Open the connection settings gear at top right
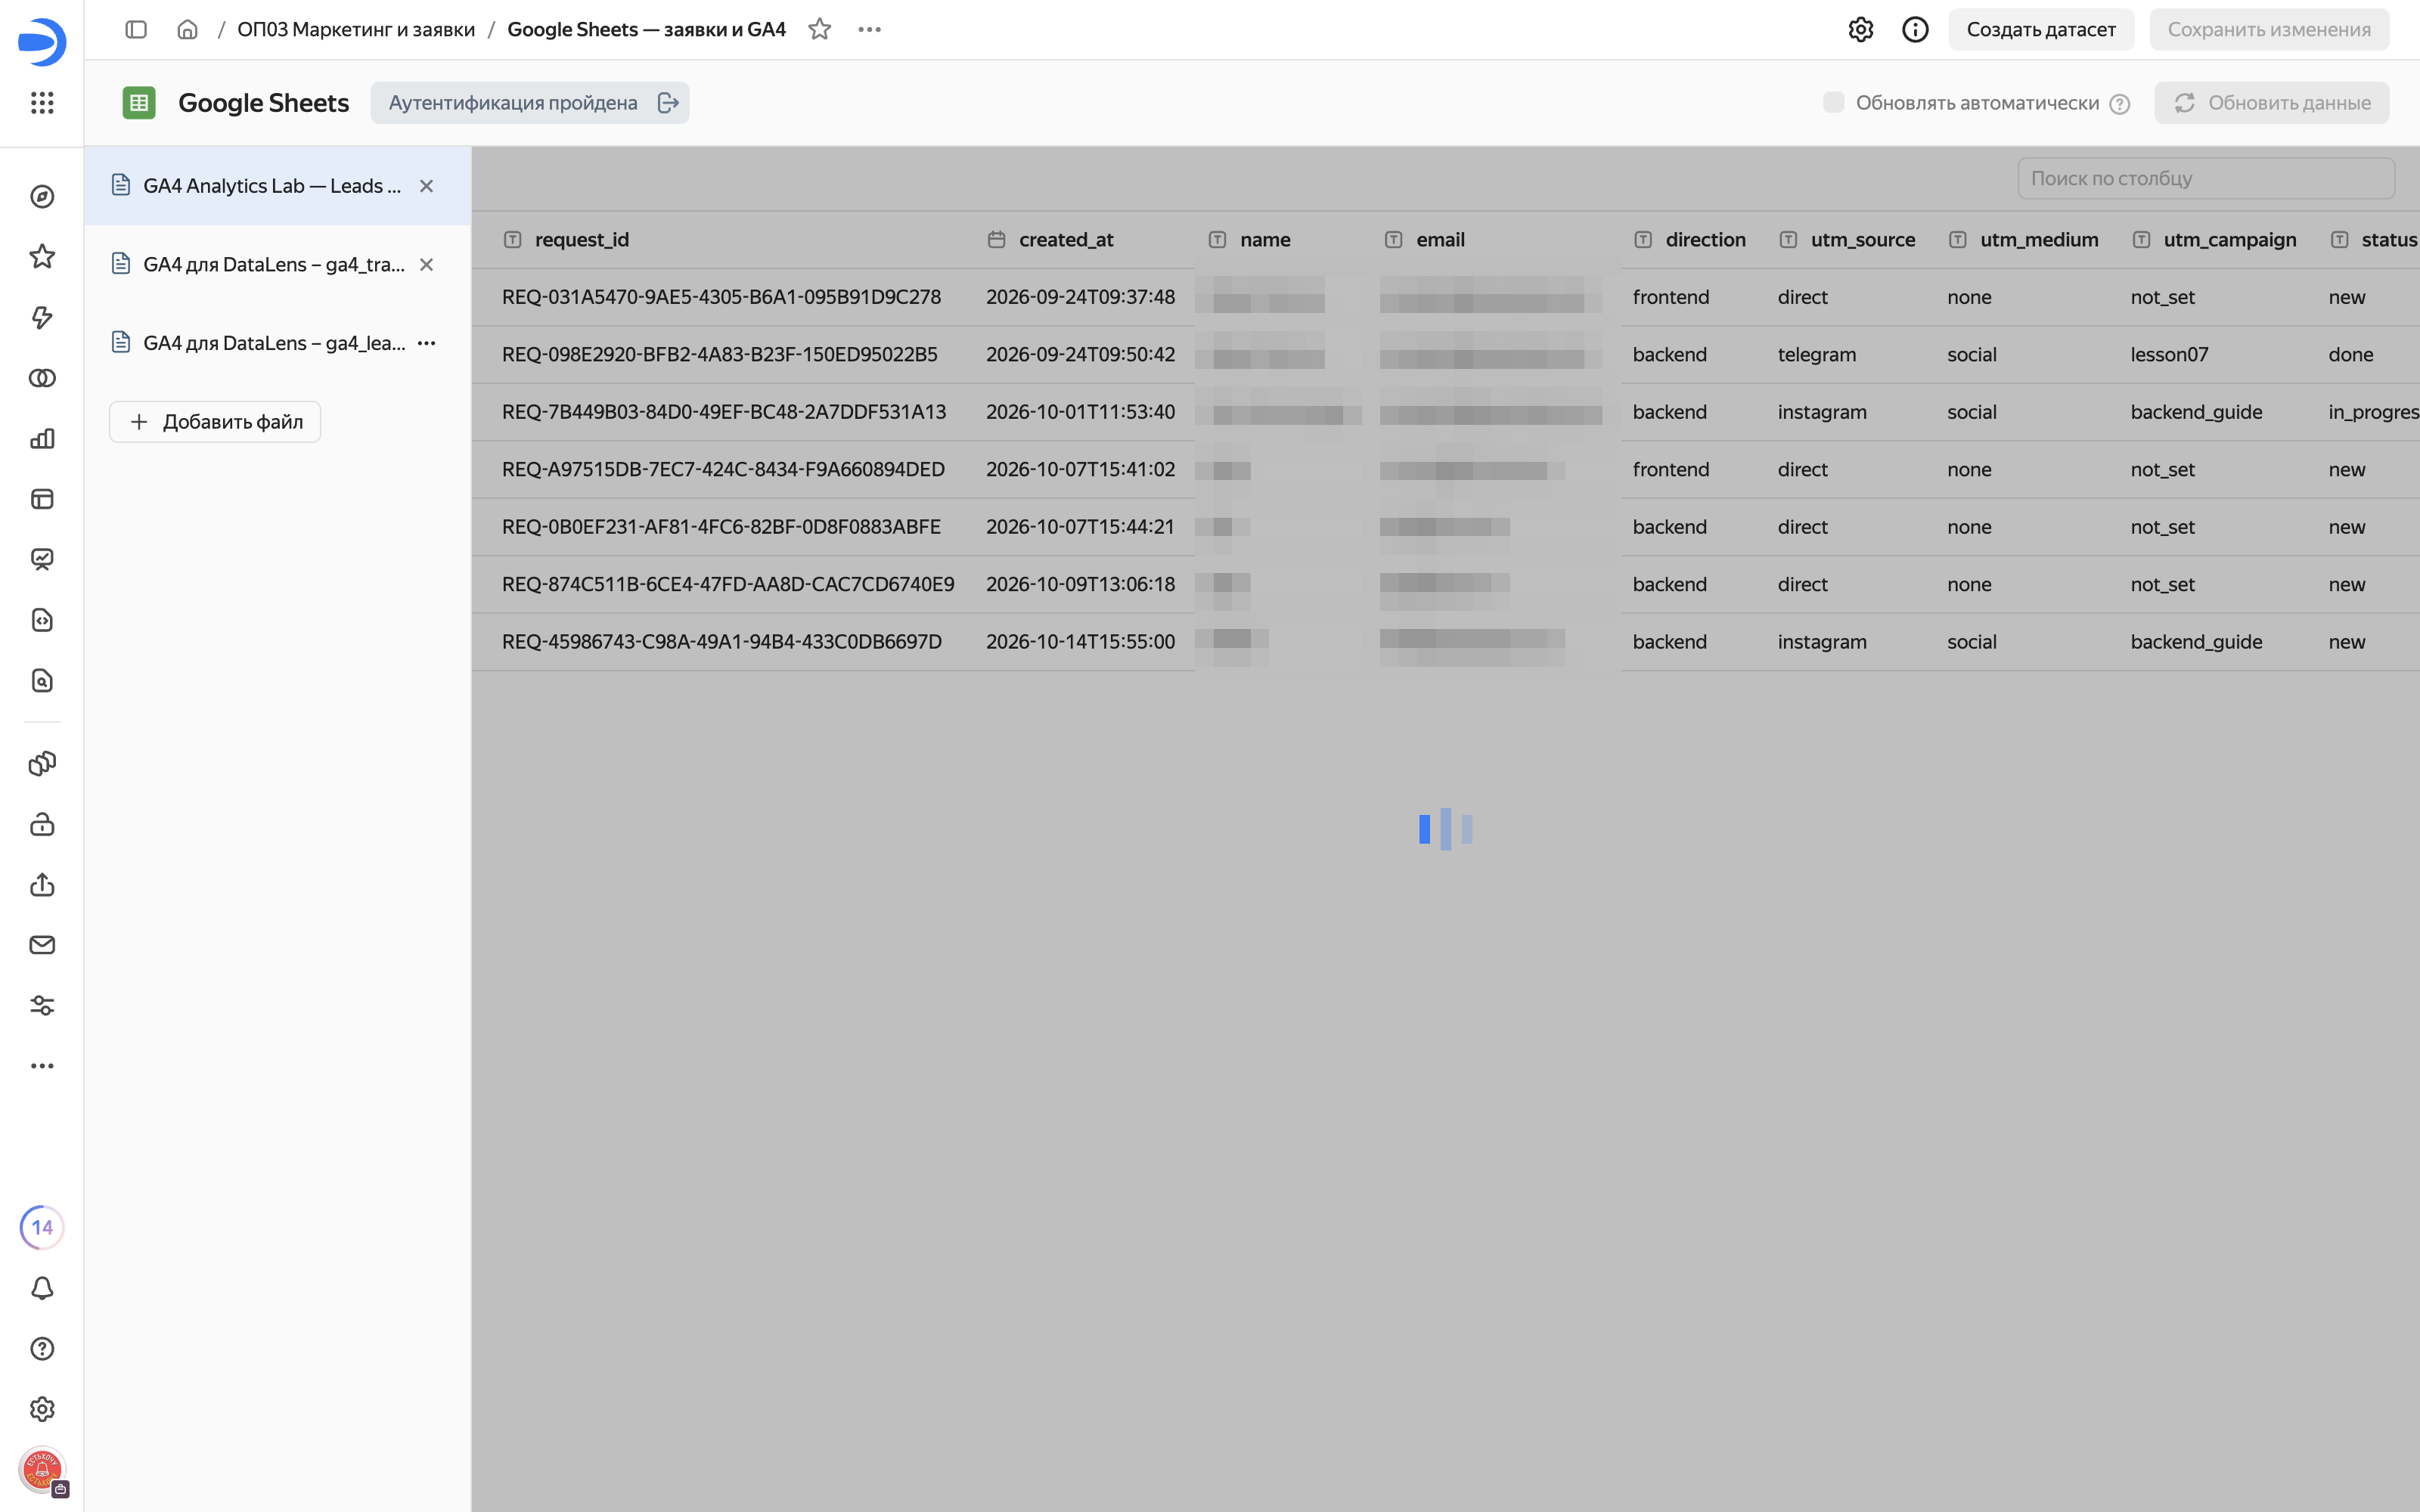 pyautogui.click(x=1861, y=30)
